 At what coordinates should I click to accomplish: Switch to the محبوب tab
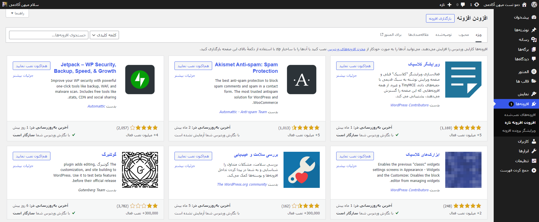coord(464,35)
